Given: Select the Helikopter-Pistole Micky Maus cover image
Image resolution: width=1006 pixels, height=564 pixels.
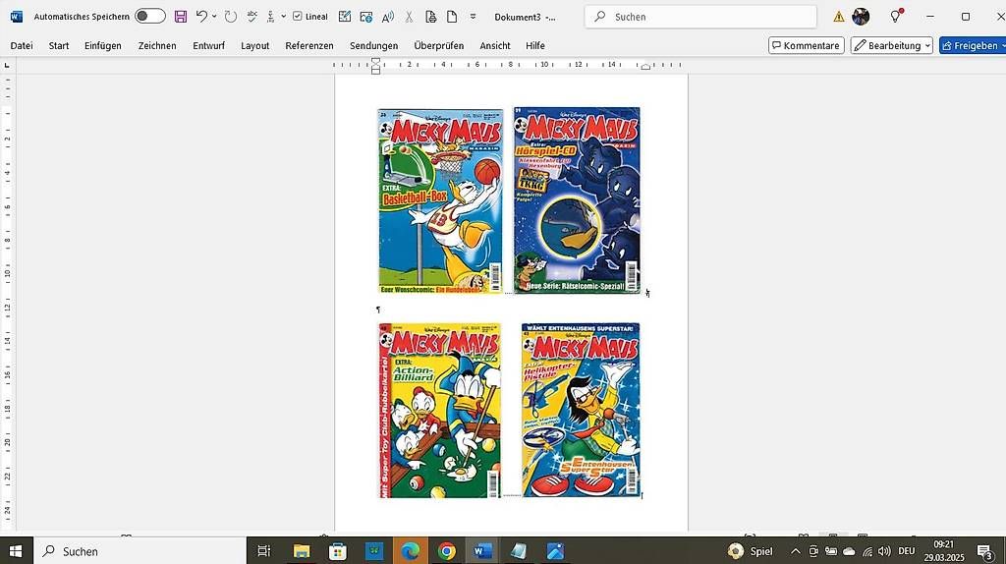Looking at the screenshot, I should pyautogui.click(x=581, y=410).
